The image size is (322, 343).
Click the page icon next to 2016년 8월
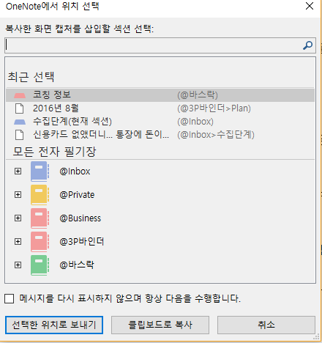click(x=20, y=108)
